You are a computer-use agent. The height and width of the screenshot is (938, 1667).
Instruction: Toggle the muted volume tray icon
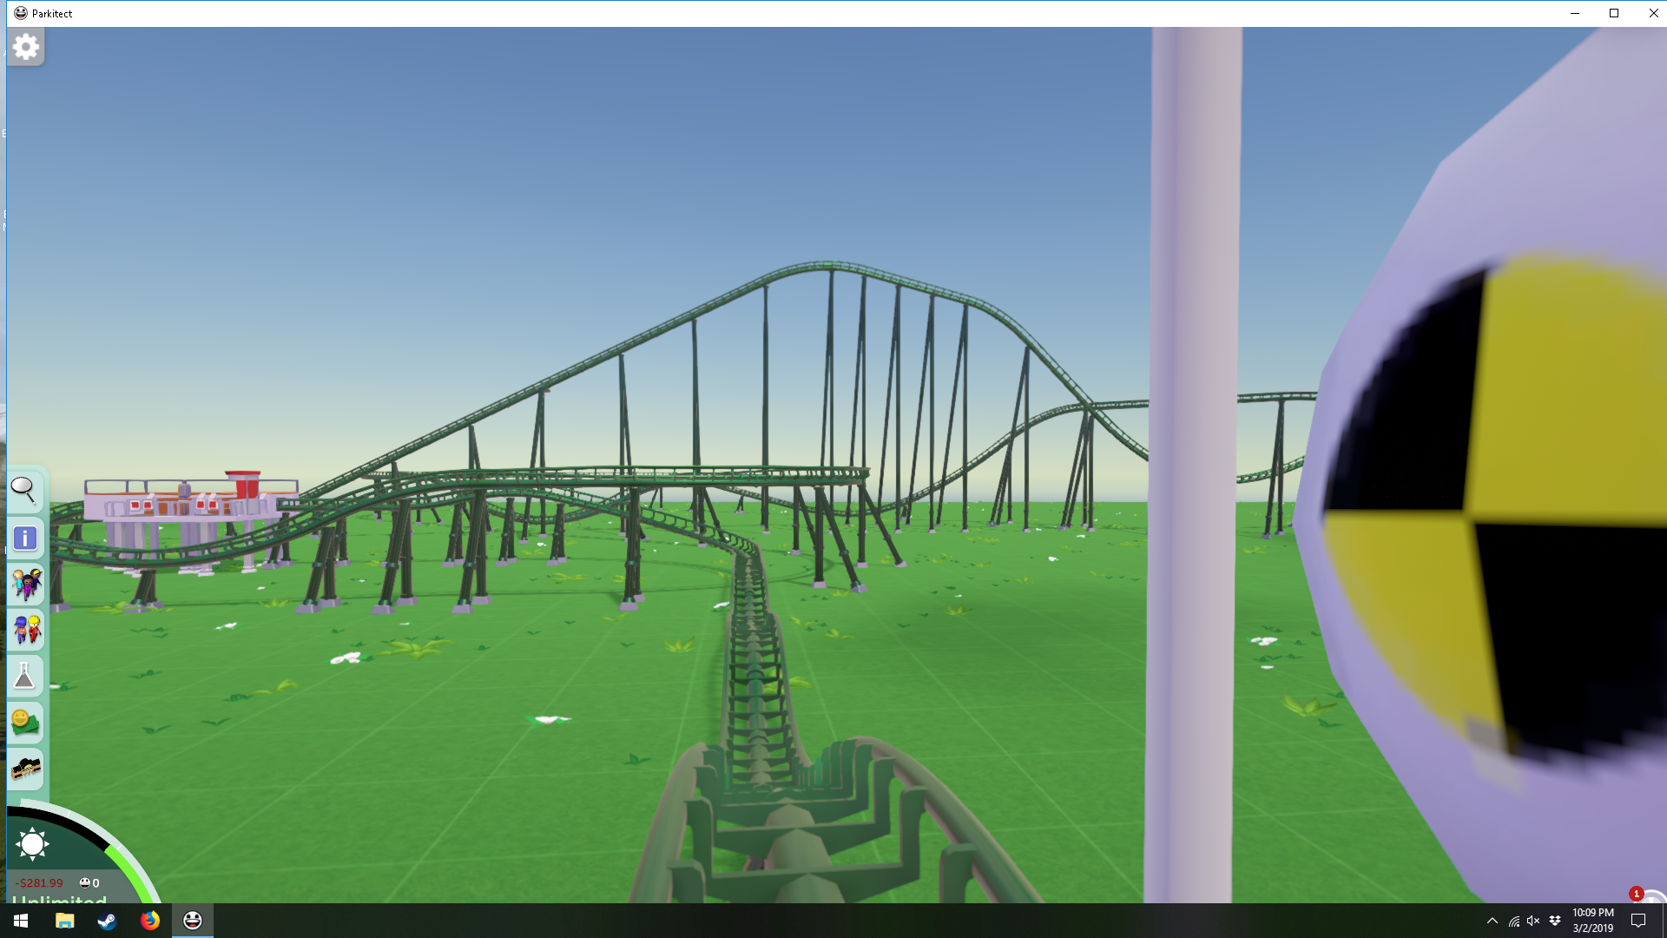pos(1533,921)
